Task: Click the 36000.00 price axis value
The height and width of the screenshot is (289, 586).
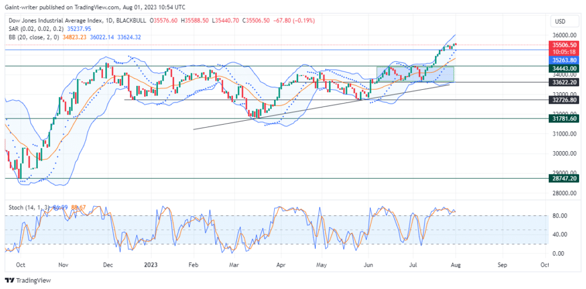Action: 563,35
